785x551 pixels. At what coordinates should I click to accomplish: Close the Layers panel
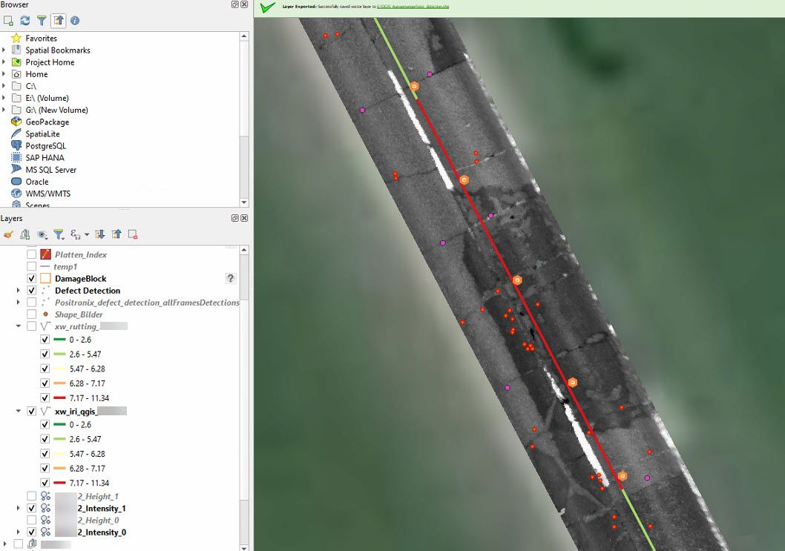[244, 218]
